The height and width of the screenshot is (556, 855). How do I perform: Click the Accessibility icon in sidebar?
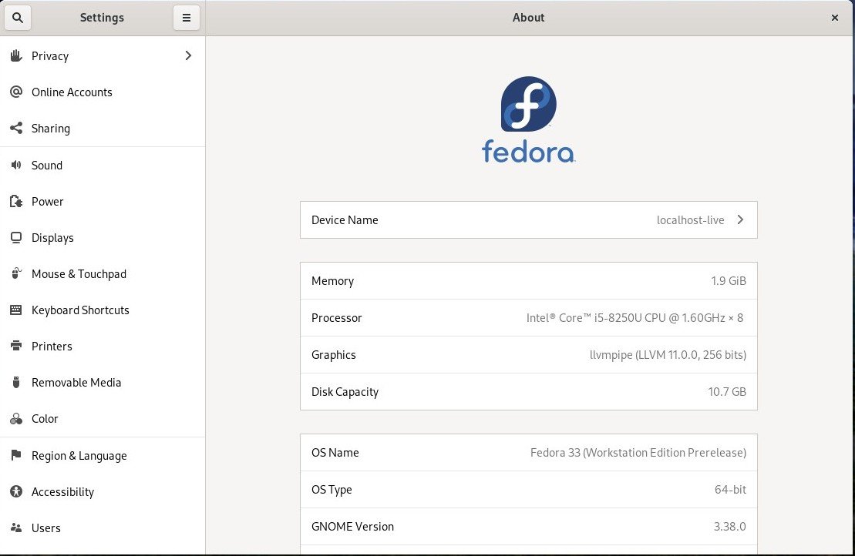(x=16, y=491)
